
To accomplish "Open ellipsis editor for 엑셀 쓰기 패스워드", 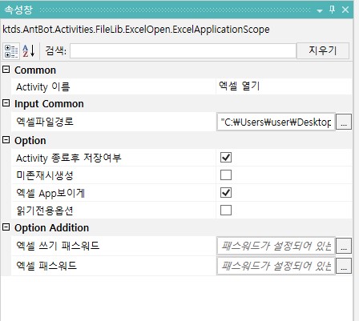I will pos(344,246).
